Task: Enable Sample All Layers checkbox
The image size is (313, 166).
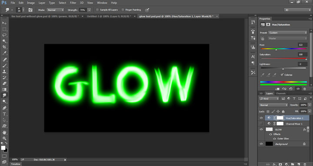Action: tap(97, 10)
